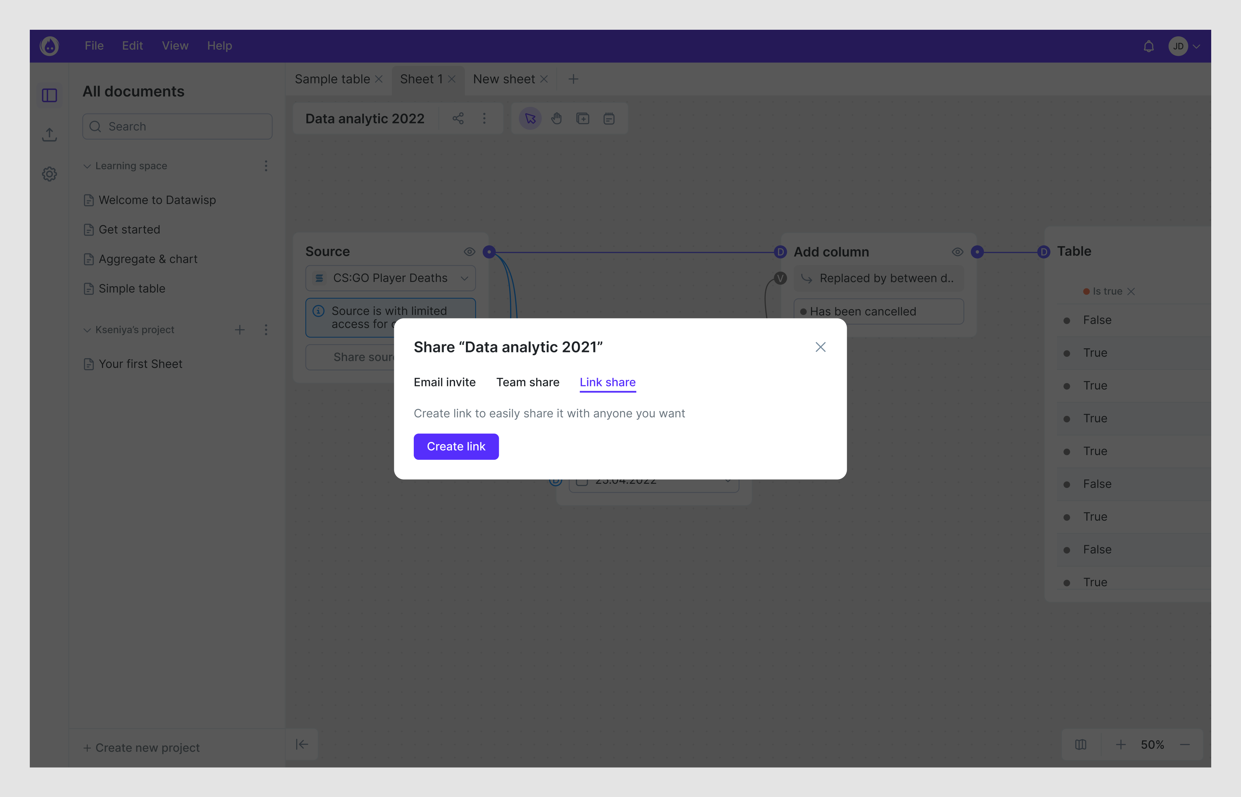Add a new sheet tab
1241x797 pixels.
pyautogui.click(x=573, y=79)
